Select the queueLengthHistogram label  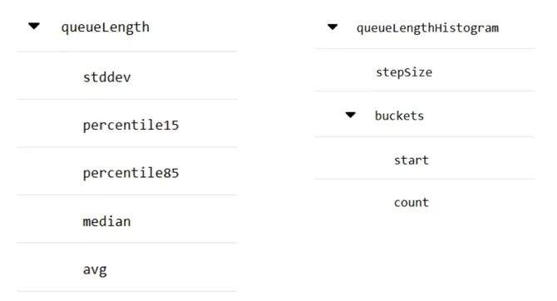[427, 28]
